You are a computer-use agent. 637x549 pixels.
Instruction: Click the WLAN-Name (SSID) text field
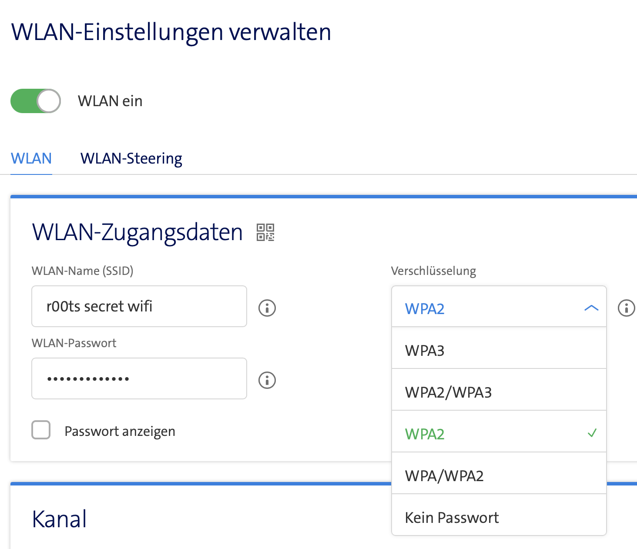tap(139, 306)
